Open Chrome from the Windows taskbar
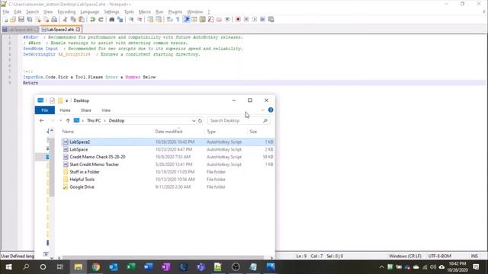This screenshot has height=274, width=488. pos(96,267)
